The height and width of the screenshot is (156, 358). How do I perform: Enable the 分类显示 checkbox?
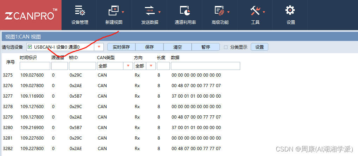click(x=226, y=47)
